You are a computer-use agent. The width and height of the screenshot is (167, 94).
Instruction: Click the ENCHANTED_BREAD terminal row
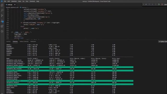[70, 79]
